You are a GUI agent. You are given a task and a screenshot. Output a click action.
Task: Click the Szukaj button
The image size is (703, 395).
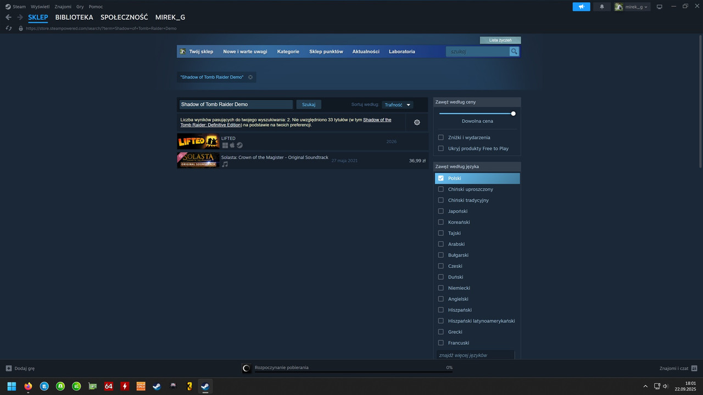(309, 104)
